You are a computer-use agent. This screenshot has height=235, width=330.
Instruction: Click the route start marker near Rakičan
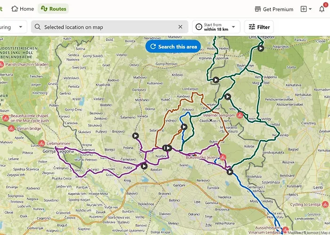pyautogui.click(x=144, y=165)
